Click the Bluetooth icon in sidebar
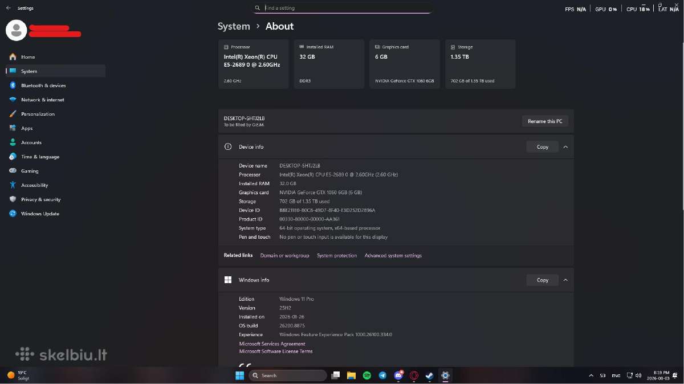This screenshot has width=684, height=384. click(x=13, y=85)
